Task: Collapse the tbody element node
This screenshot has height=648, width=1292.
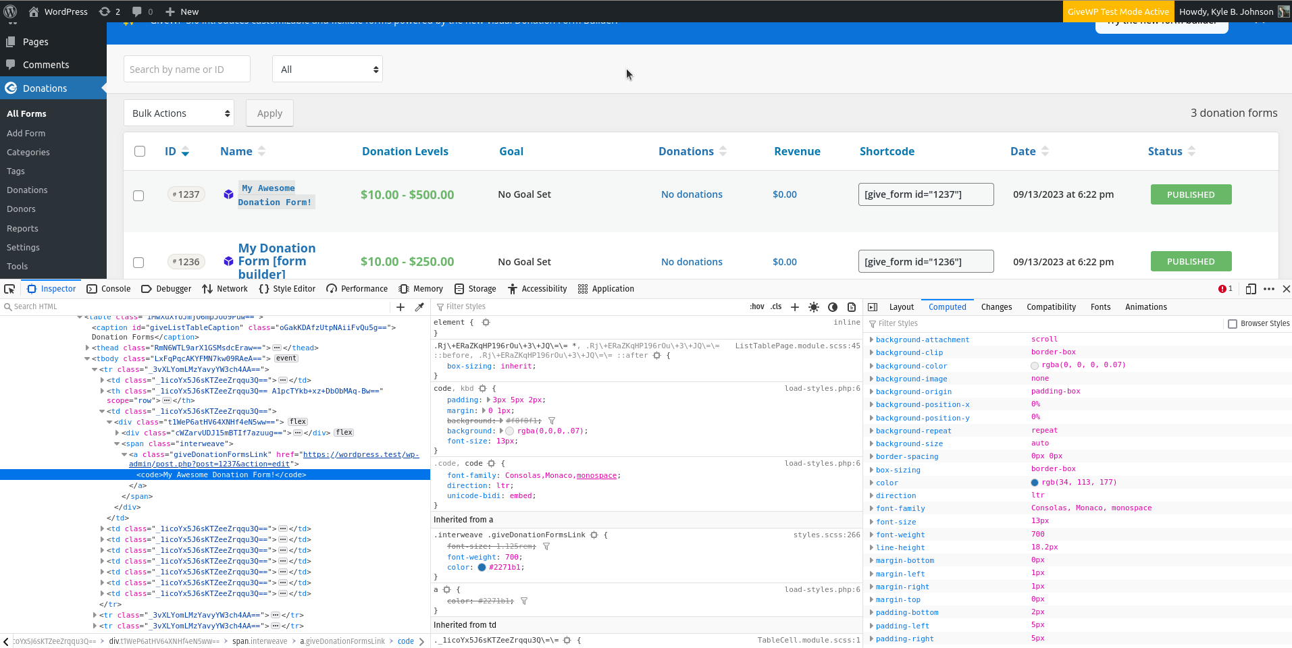Action: click(x=87, y=359)
